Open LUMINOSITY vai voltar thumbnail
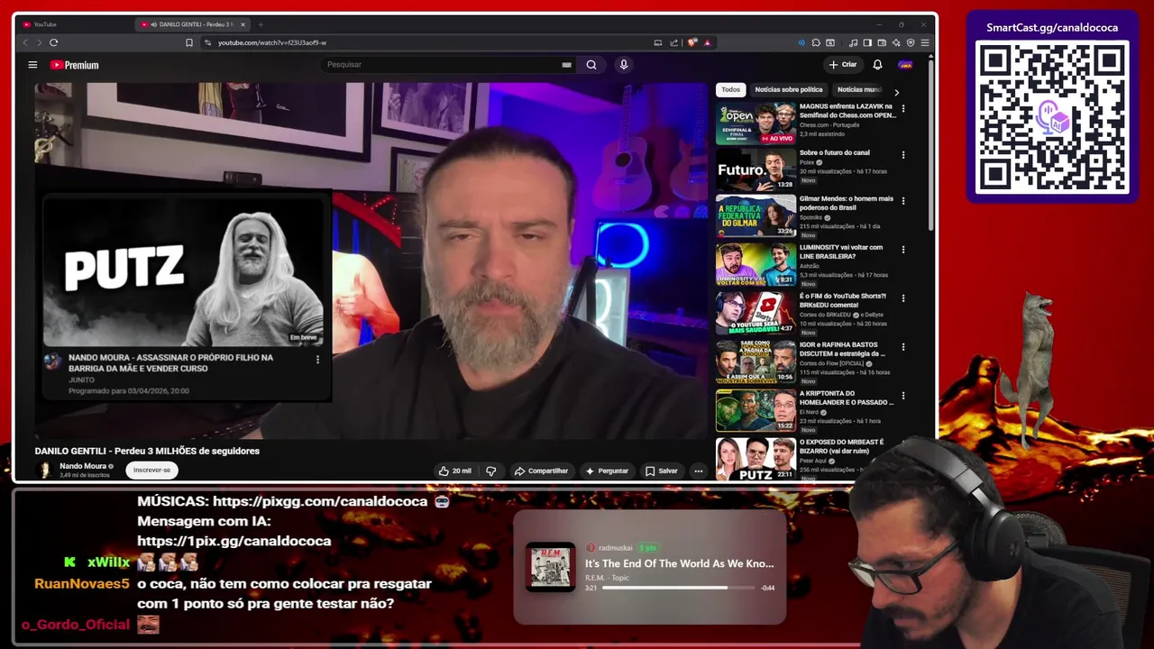Viewport: 1154px width, 649px height. pos(756,264)
